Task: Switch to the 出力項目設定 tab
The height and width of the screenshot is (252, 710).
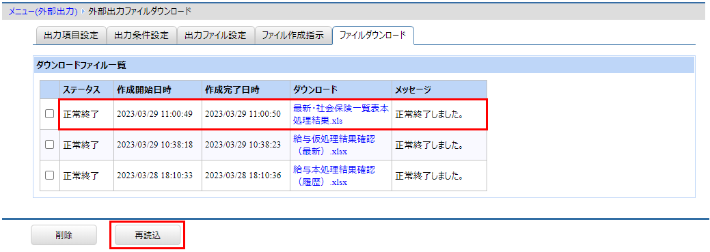Action: pos(70,36)
